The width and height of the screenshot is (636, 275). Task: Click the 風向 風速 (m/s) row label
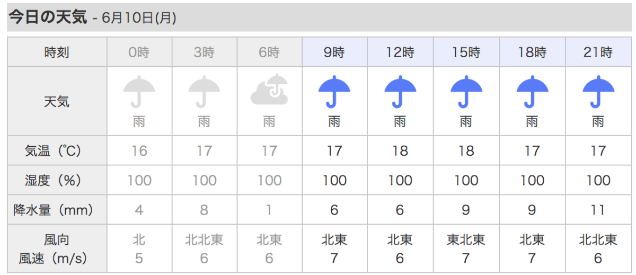pos(57,249)
